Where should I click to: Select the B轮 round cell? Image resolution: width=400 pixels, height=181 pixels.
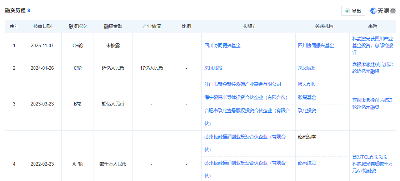pyautogui.click(x=78, y=104)
